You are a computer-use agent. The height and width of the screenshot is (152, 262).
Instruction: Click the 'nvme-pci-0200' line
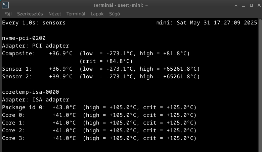click(x=24, y=38)
